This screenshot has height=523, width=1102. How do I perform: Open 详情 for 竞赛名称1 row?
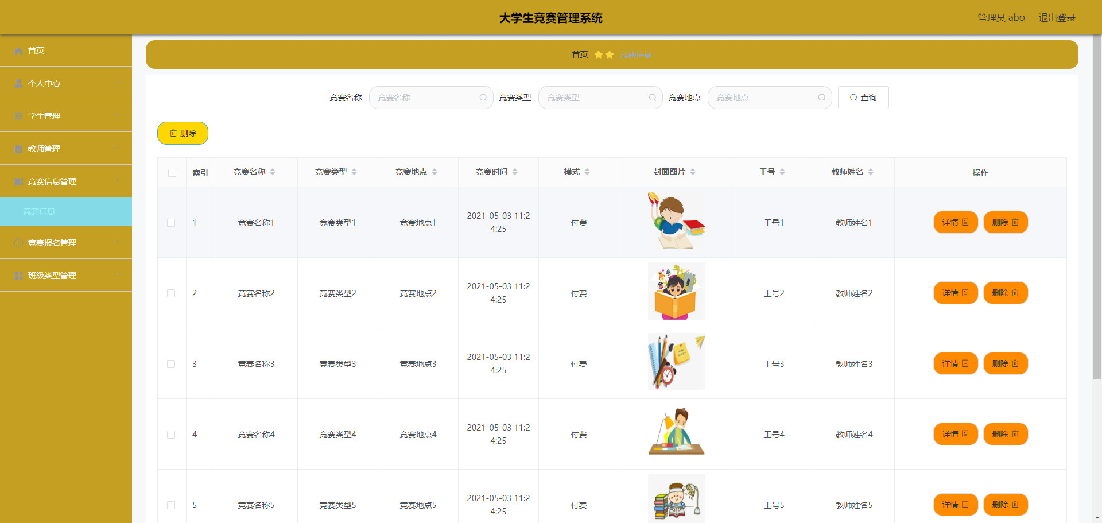(x=956, y=222)
